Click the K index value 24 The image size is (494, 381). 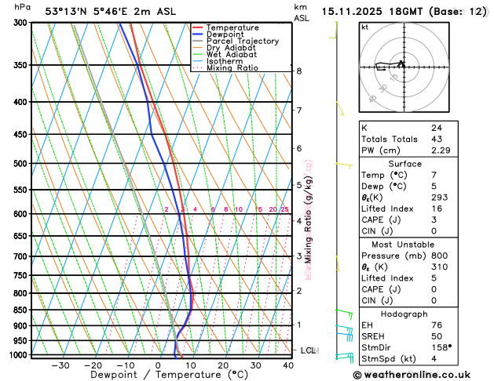[x=437, y=128]
